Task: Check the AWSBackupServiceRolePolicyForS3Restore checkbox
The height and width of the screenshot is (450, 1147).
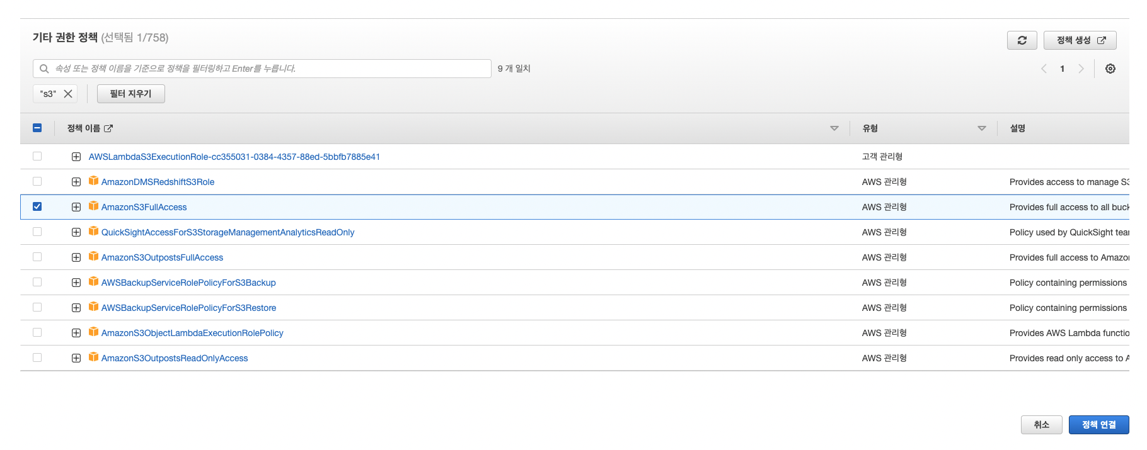Action: point(37,307)
